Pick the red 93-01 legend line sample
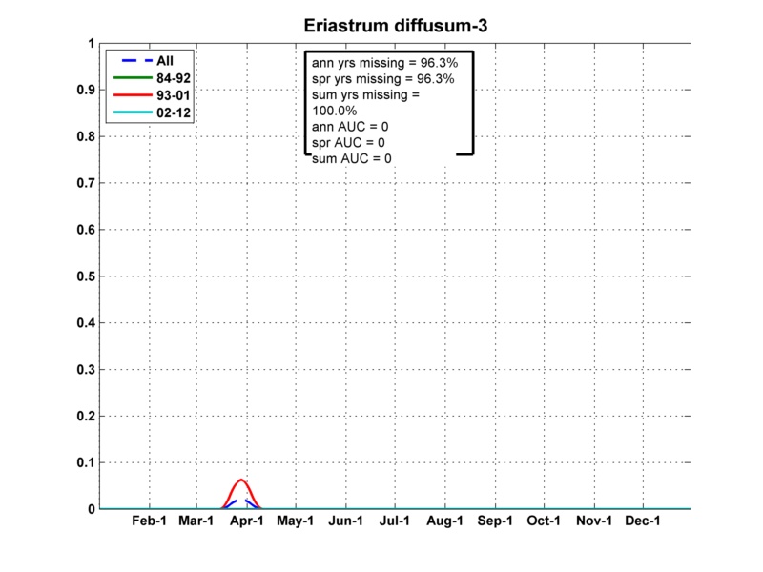This screenshot has height=572, width=763. click(x=126, y=95)
